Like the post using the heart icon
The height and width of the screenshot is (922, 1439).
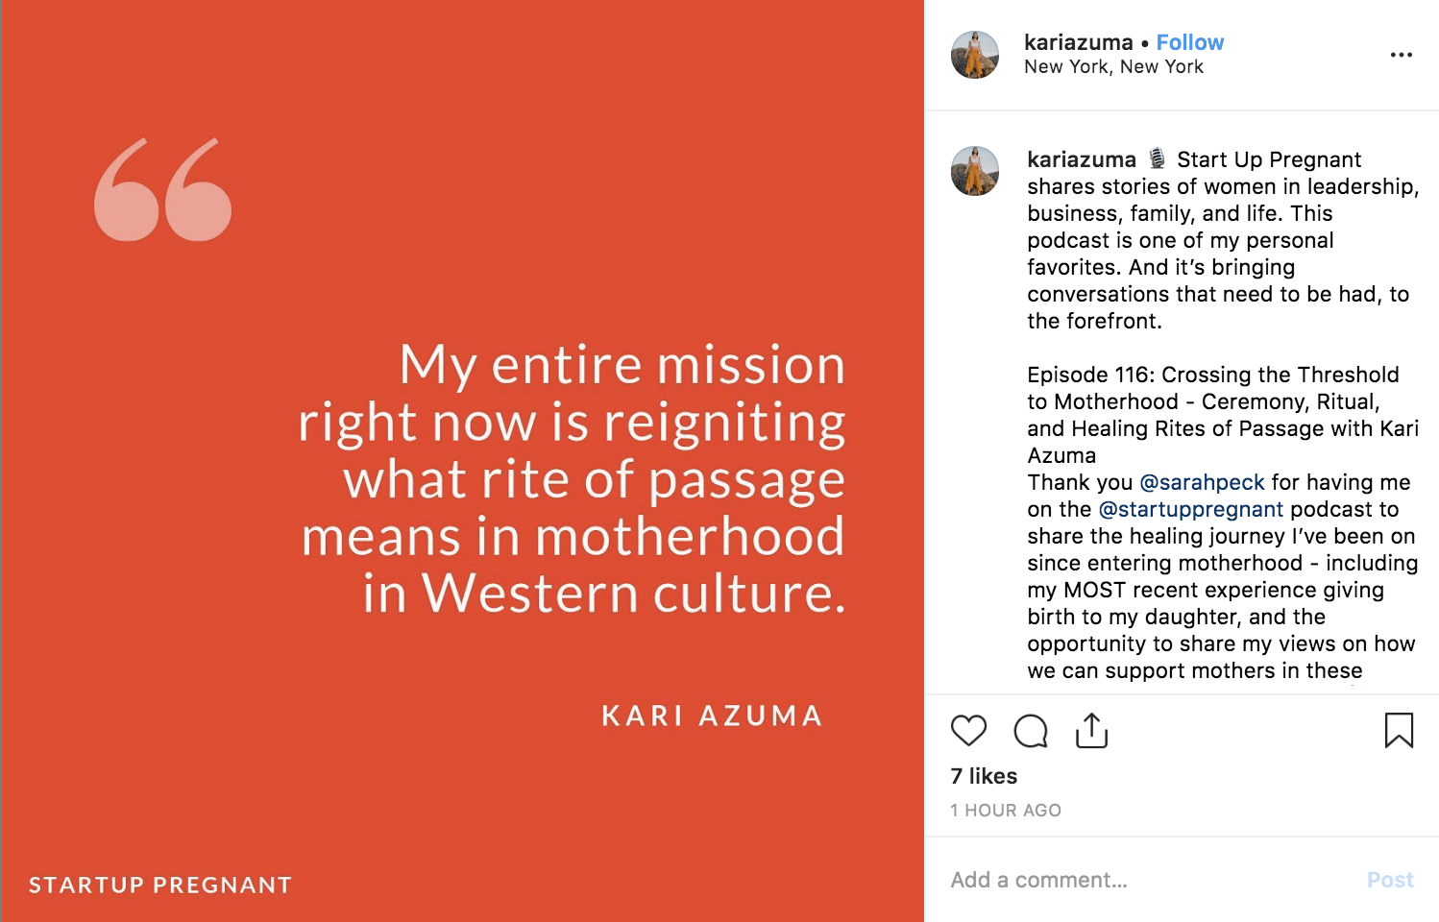point(968,731)
